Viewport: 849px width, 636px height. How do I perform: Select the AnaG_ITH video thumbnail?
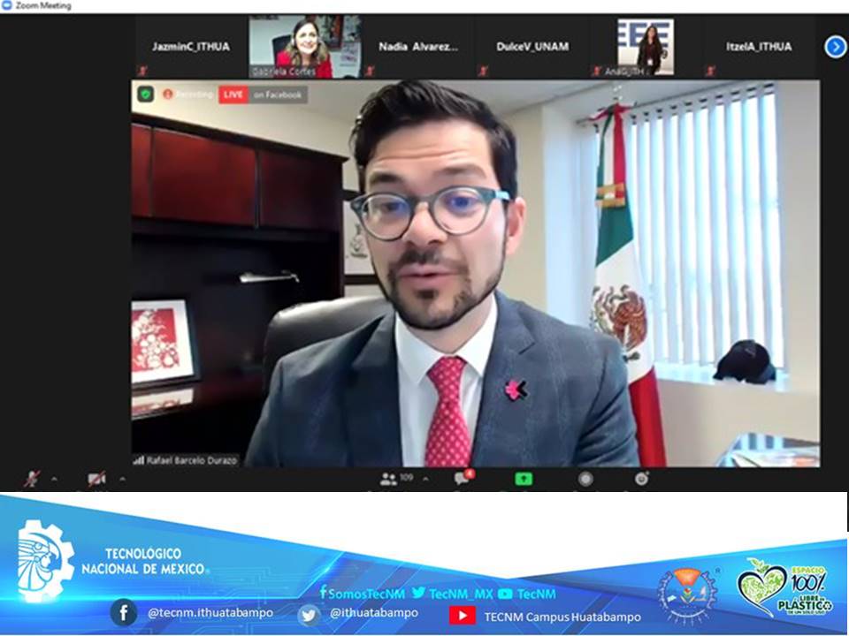click(646, 47)
